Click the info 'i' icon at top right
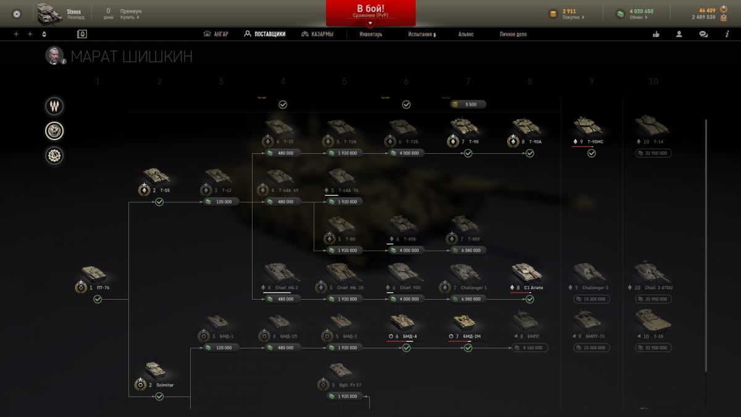 pyautogui.click(x=727, y=34)
